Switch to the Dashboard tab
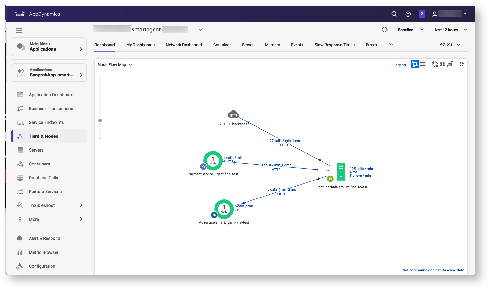The height and width of the screenshot is (290, 490). pyautogui.click(x=105, y=45)
